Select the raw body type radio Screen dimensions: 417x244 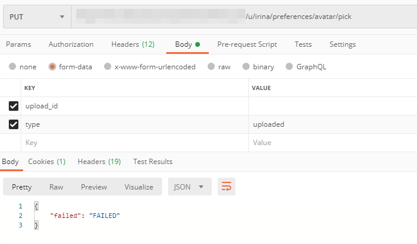211,66
